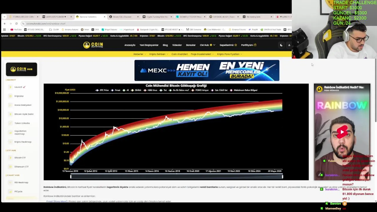Open the Coin Analizleri link
The height and width of the screenshot is (212, 377).
tap(179, 54)
